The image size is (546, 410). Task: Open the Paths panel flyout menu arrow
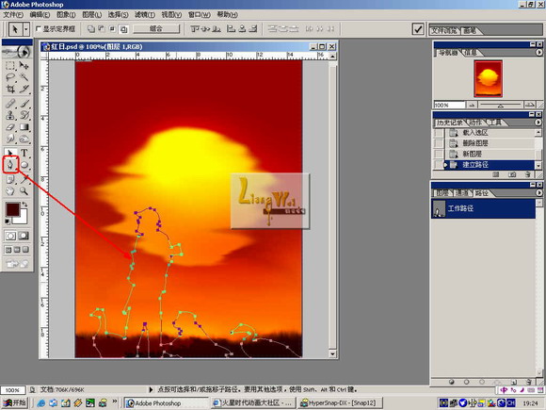pos(539,192)
